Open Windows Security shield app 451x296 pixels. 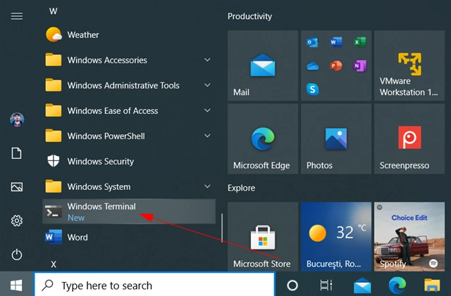click(x=129, y=161)
